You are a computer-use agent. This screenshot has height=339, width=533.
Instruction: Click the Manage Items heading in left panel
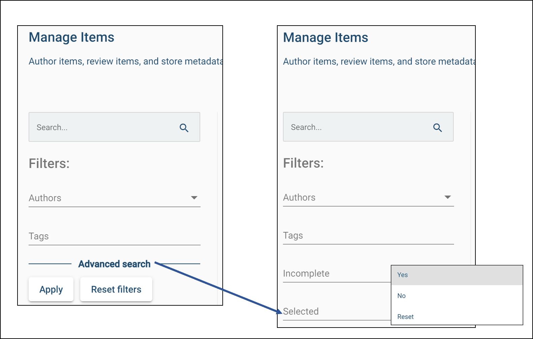click(x=71, y=37)
